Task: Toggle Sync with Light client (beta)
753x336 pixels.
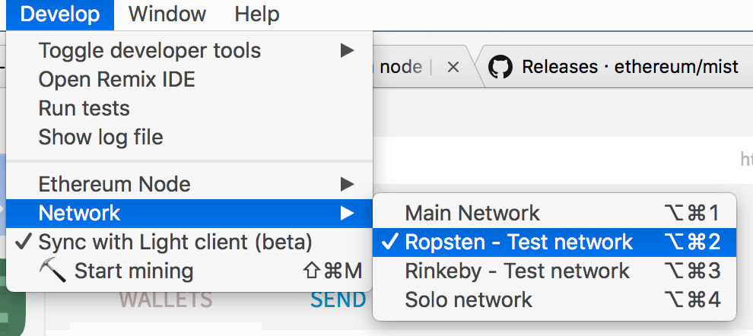Action: pyautogui.click(x=175, y=242)
